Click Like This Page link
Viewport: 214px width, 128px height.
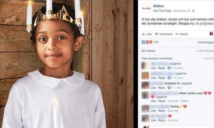tap(162, 11)
